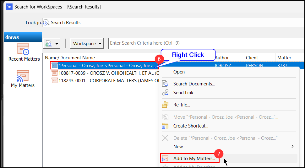Open the Workspace type dropdown

pyautogui.click(x=87, y=44)
